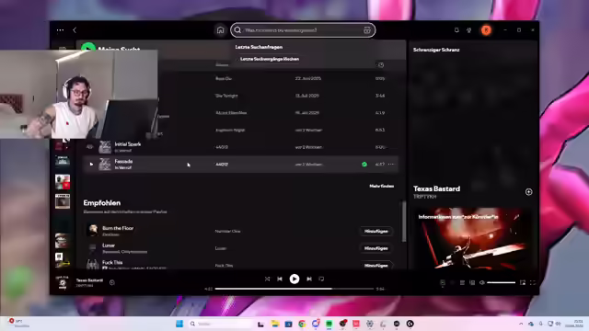Open more options for the Fassade track
The height and width of the screenshot is (331, 589).
click(x=391, y=164)
